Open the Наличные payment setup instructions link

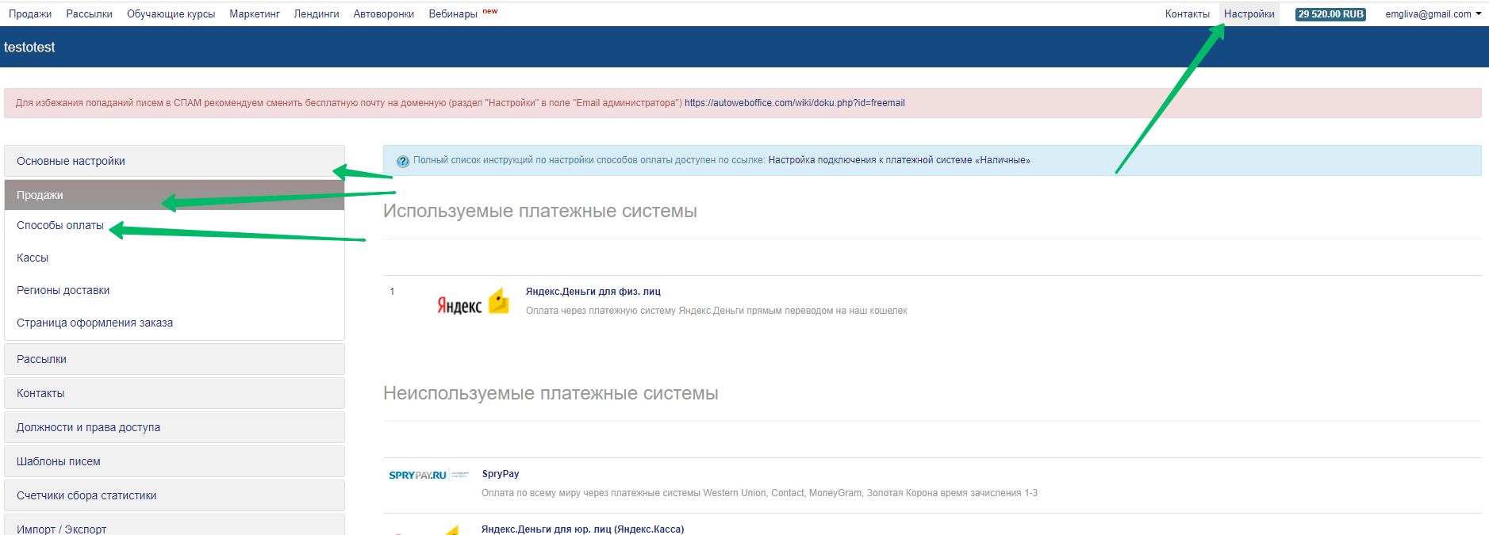point(899,160)
